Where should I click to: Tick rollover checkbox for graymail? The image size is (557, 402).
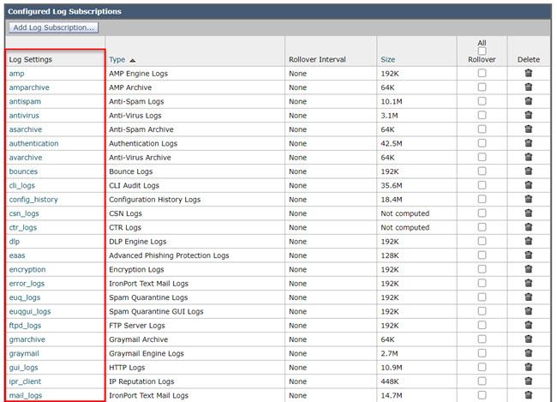pyautogui.click(x=482, y=353)
